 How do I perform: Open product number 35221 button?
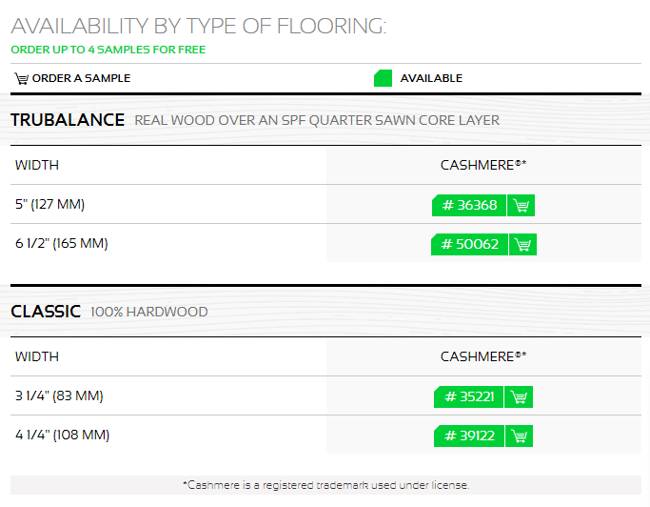(468, 397)
